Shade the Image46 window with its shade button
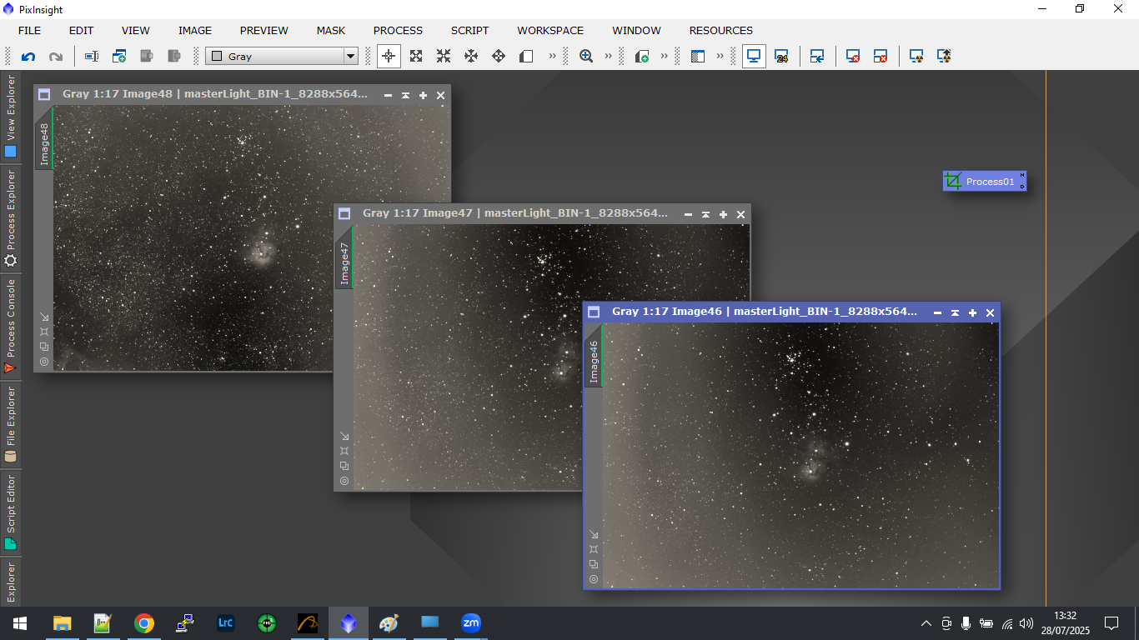This screenshot has width=1139, height=640. click(955, 312)
